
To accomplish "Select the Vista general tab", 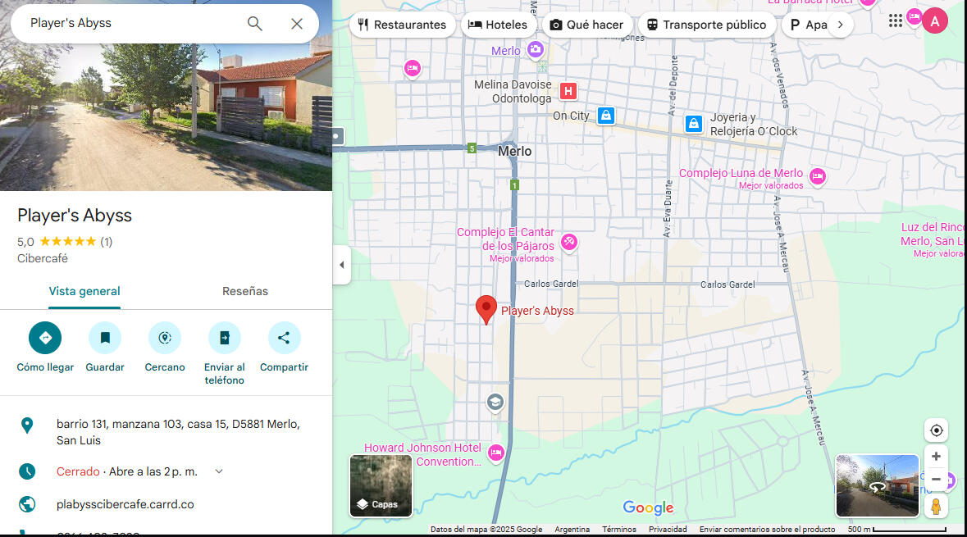I will [x=84, y=291].
